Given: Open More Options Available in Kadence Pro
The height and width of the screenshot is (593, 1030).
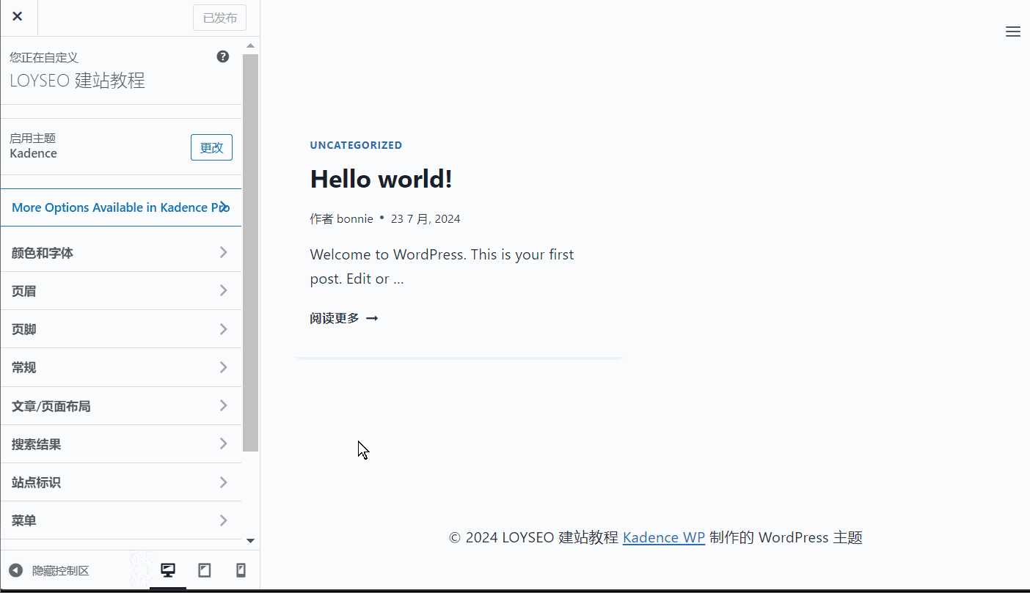Looking at the screenshot, I should 121,207.
